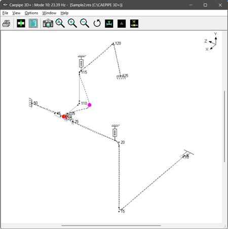Viewport: 228px width, 229px height.
Task: Click the horizontal scrollbar at bottom
Action: pos(111,225)
